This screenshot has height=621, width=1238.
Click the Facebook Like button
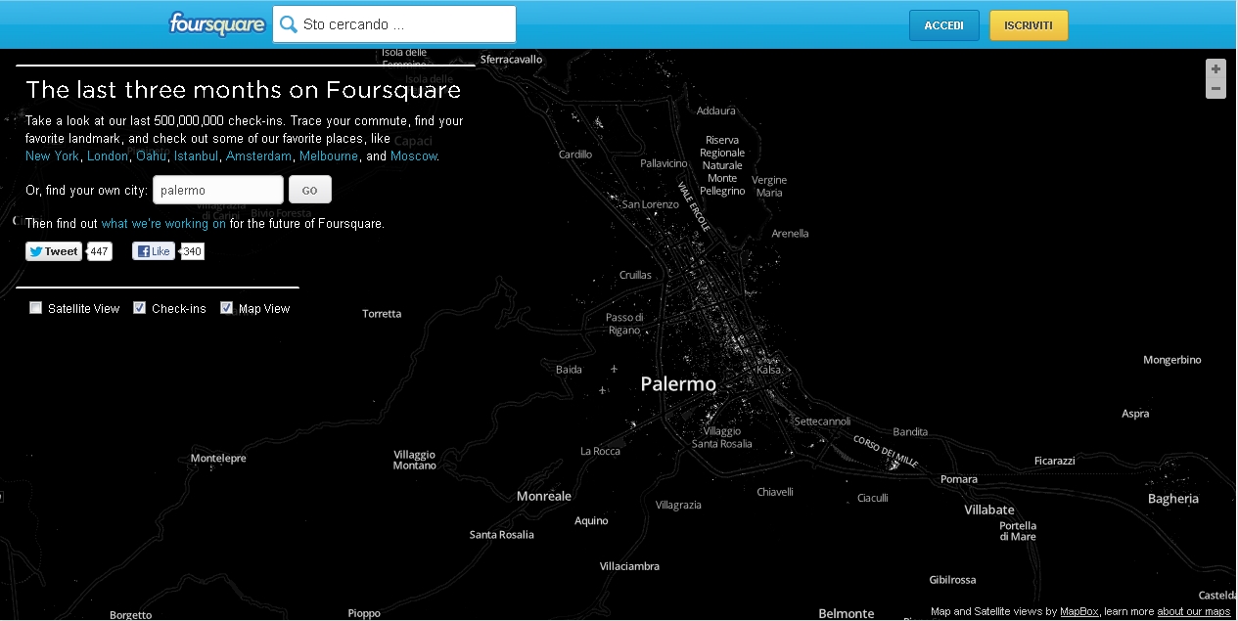pyautogui.click(x=154, y=251)
